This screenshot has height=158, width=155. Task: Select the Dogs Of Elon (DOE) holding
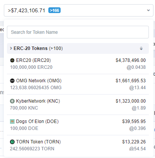tap(78, 125)
